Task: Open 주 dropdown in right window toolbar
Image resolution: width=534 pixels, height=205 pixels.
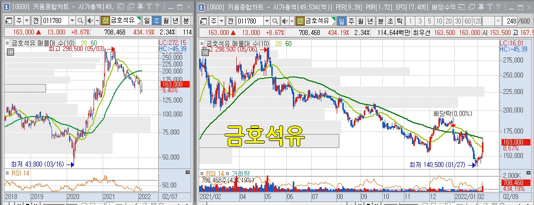Action: click(x=221, y=21)
